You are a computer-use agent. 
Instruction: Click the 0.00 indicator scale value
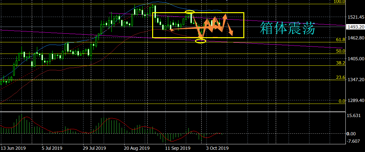(x=352, y=134)
